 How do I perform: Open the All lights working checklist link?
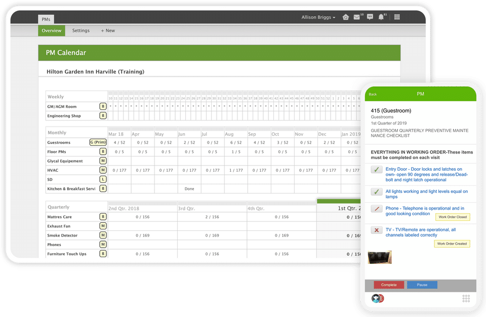point(426,194)
